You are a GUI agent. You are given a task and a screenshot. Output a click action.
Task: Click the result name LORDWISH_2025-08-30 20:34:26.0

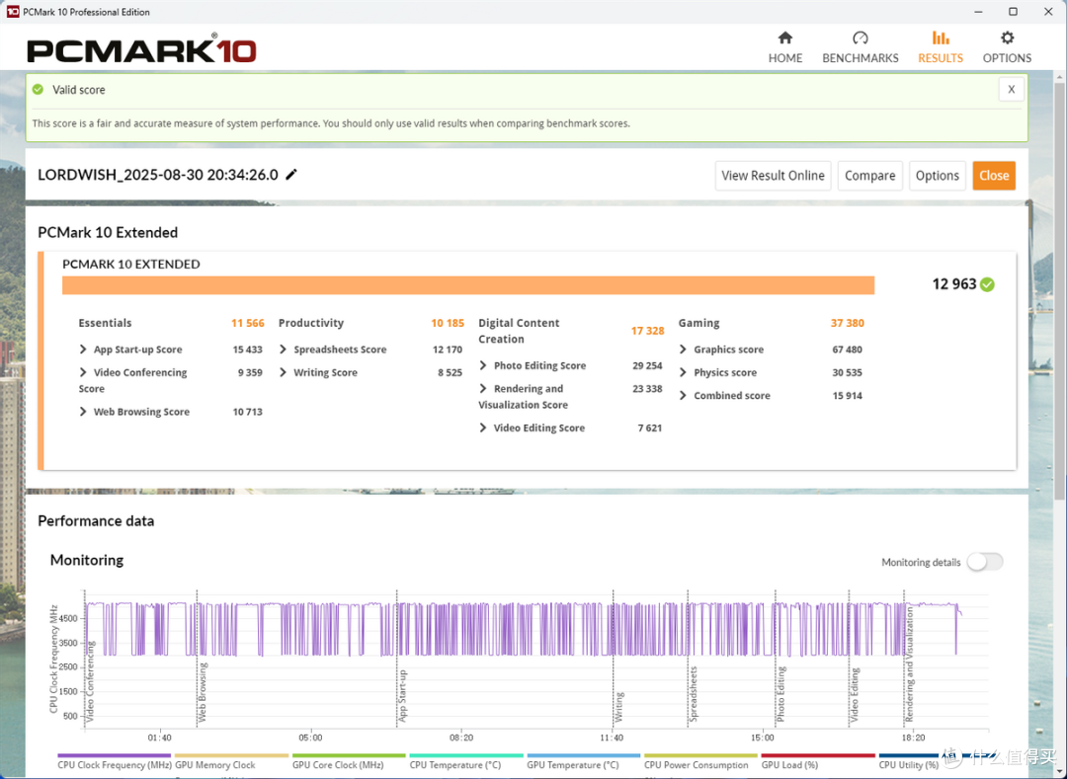pos(158,175)
